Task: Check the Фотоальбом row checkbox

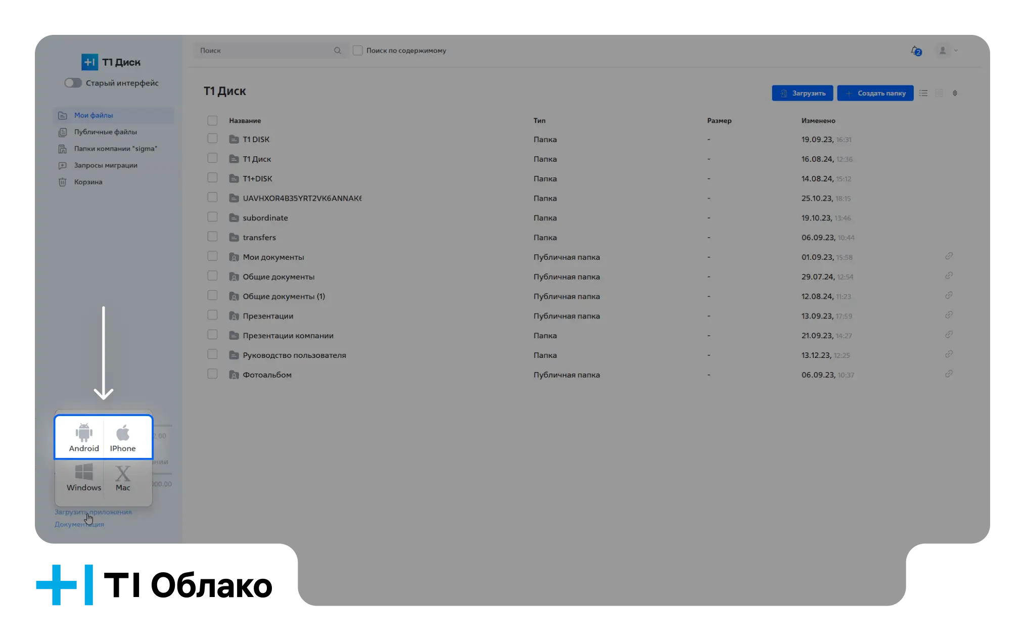Action: click(212, 374)
